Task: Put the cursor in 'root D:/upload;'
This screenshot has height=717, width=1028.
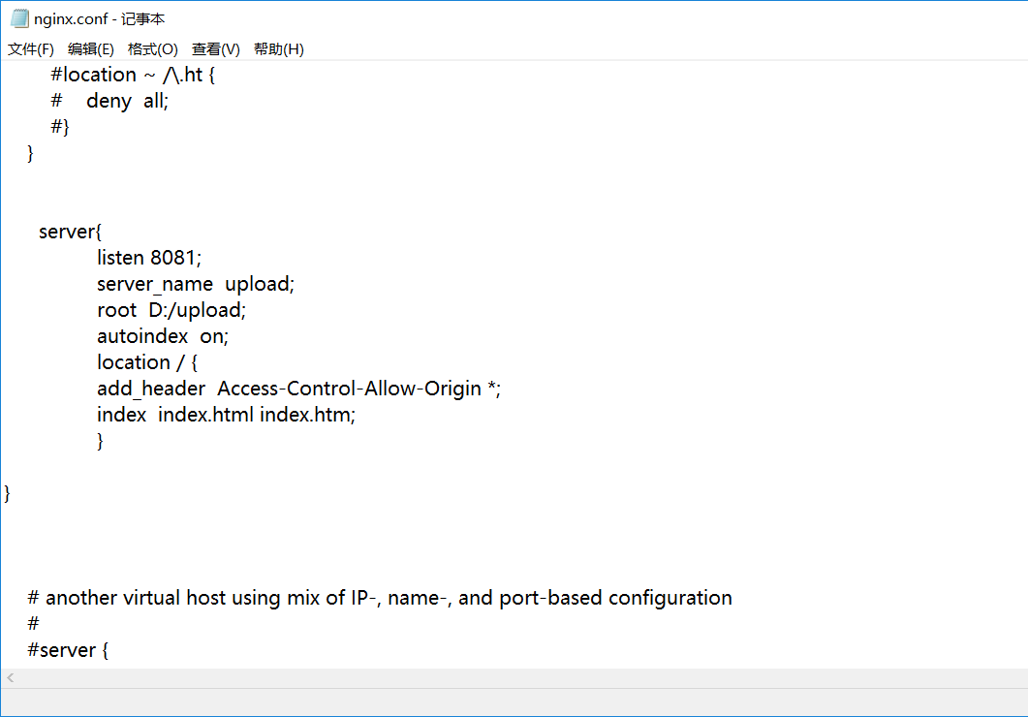Action: point(171,310)
